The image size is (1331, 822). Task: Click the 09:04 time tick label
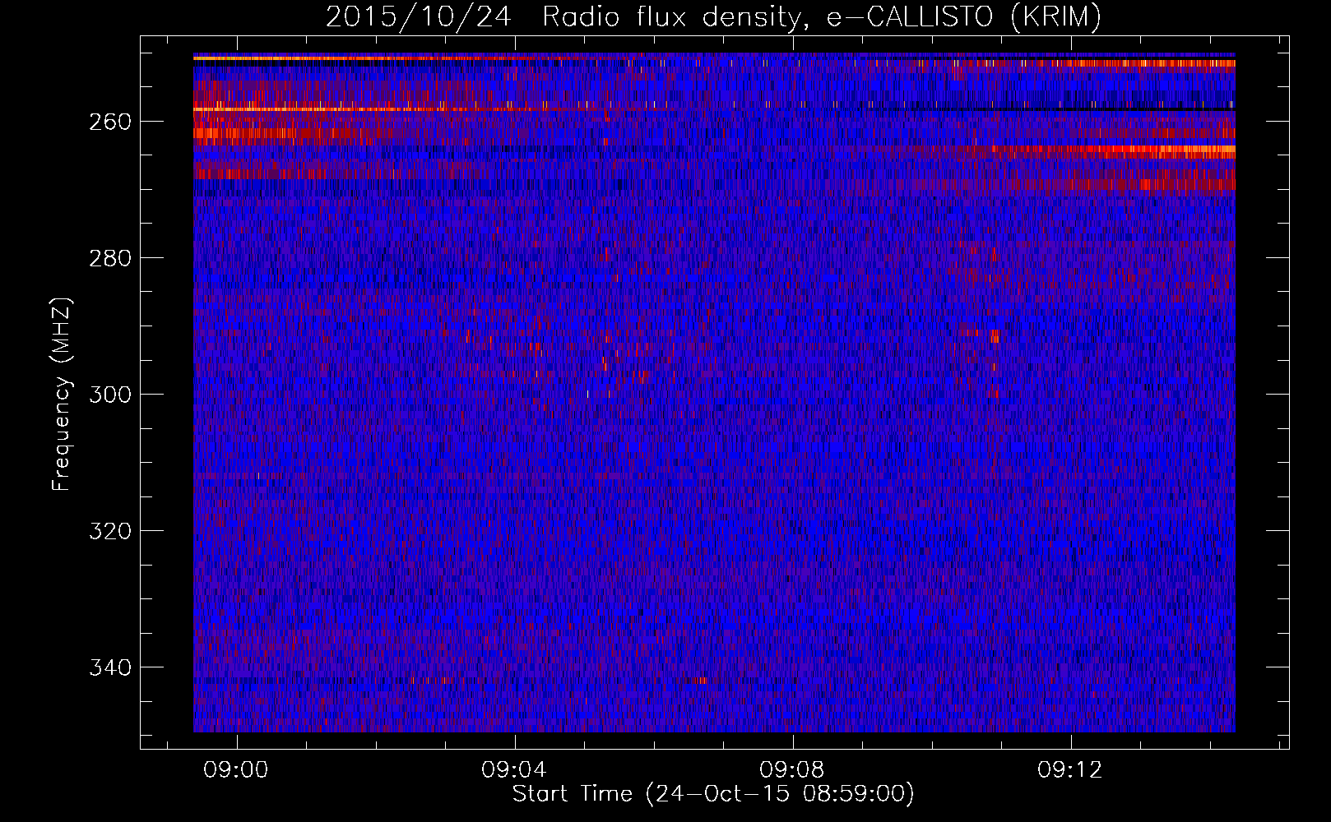click(x=514, y=770)
